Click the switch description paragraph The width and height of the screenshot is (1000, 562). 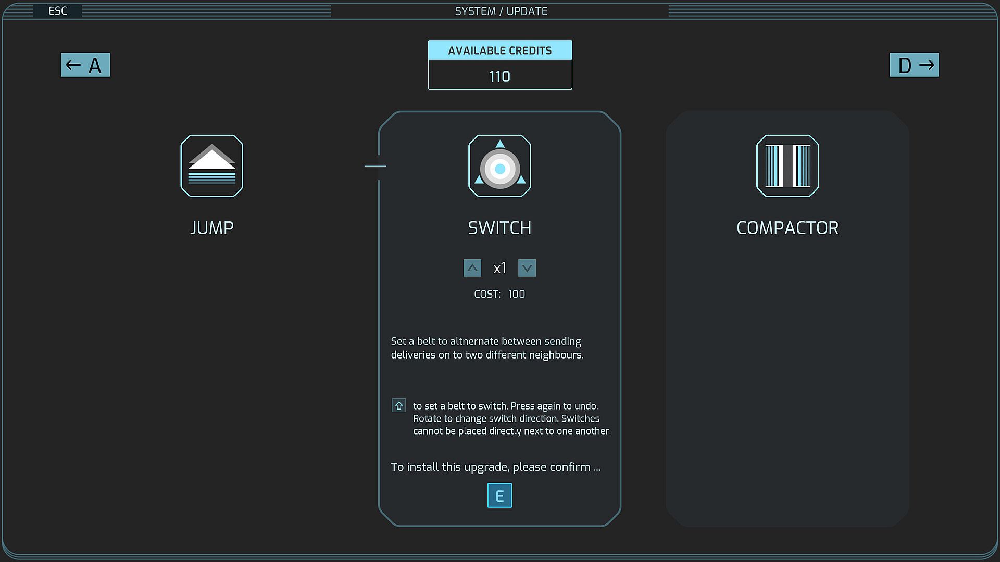click(487, 348)
